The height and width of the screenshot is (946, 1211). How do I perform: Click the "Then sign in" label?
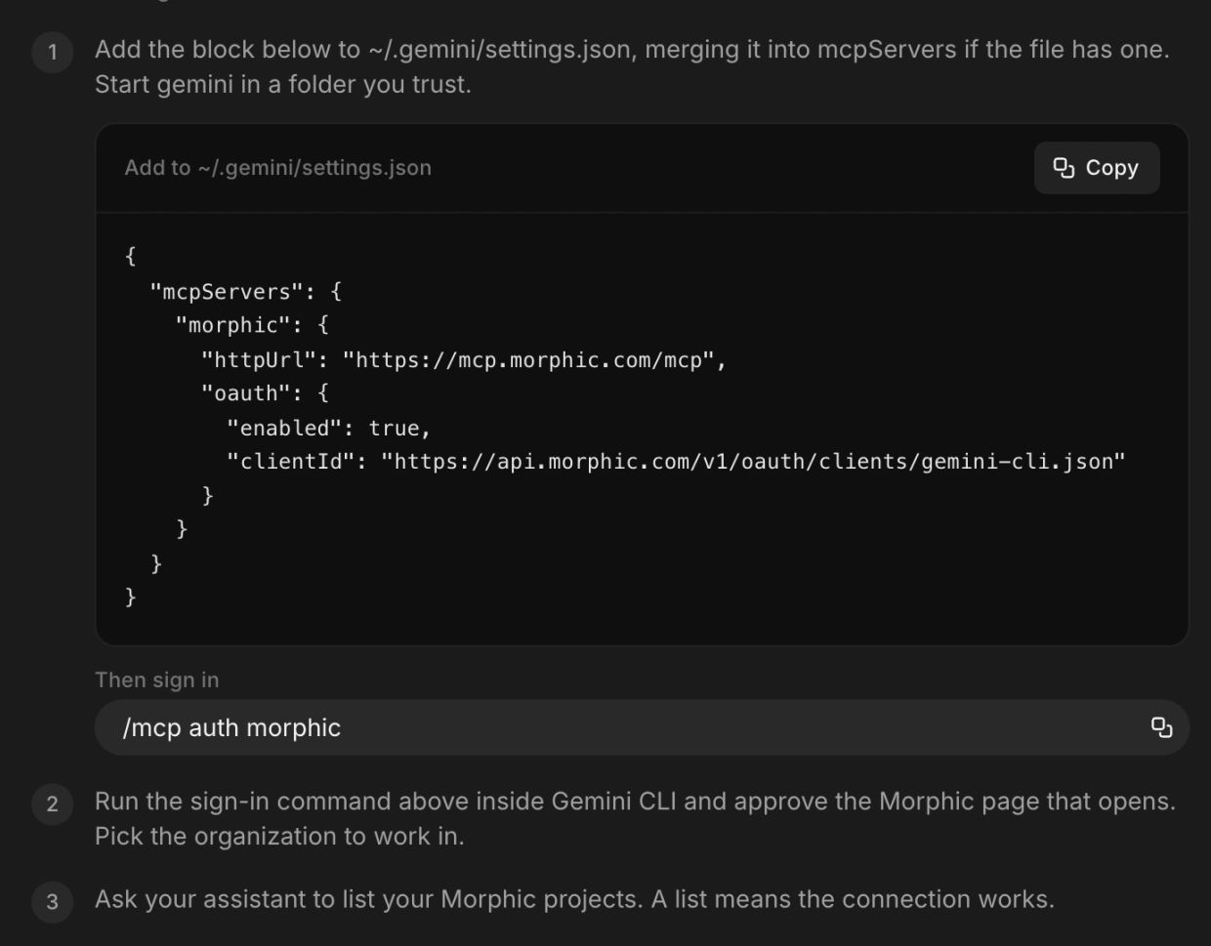point(157,679)
